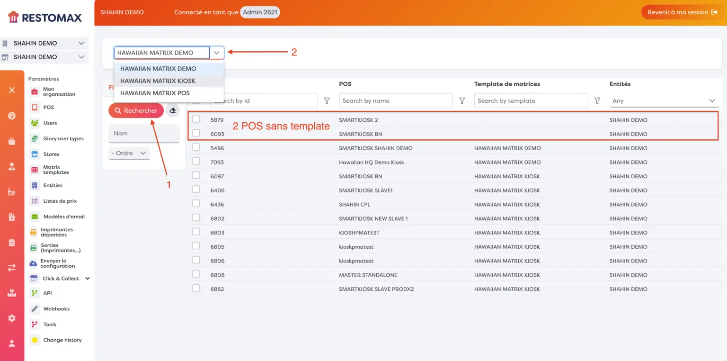Check the box for SMARTKIOSK SLAVE PRODX2
The width and height of the screenshot is (727, 361).
[196, 288]
